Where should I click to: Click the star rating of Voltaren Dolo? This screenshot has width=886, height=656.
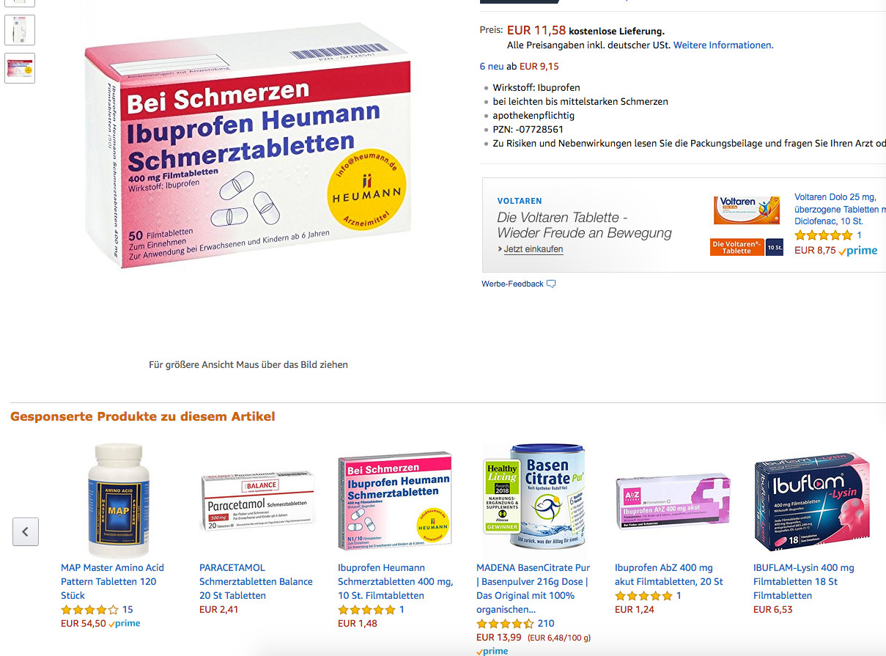click(823, 235)
